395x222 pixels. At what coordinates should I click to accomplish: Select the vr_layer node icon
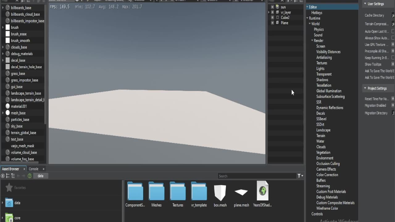277,12
